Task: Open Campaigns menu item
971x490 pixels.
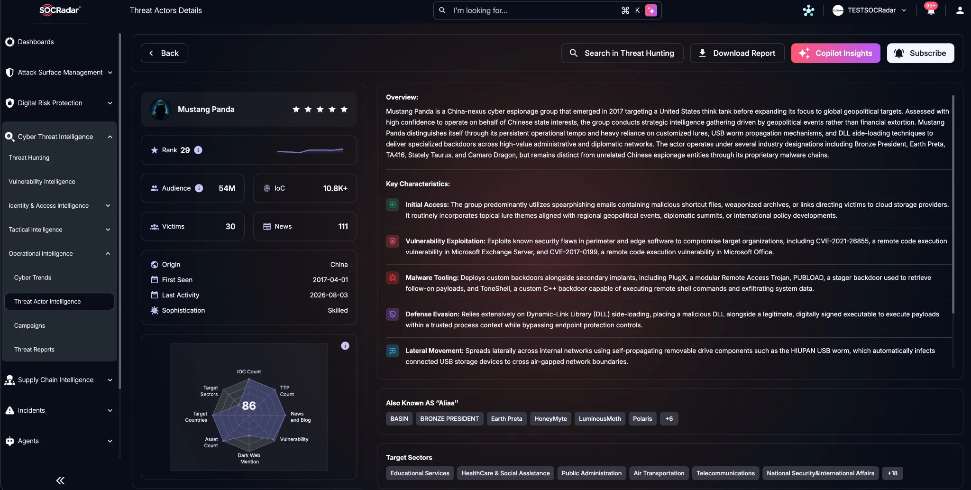Action: pyautogui.click(x=29, y=325)
